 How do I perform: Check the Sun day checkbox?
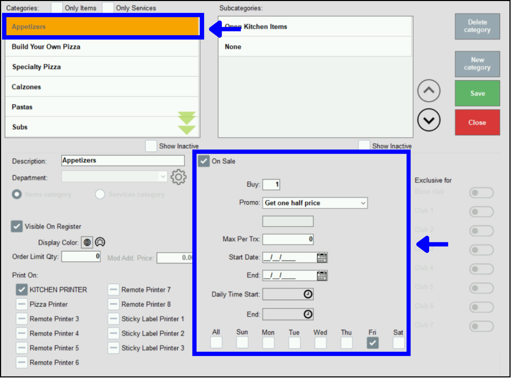(x=242, y=343)
